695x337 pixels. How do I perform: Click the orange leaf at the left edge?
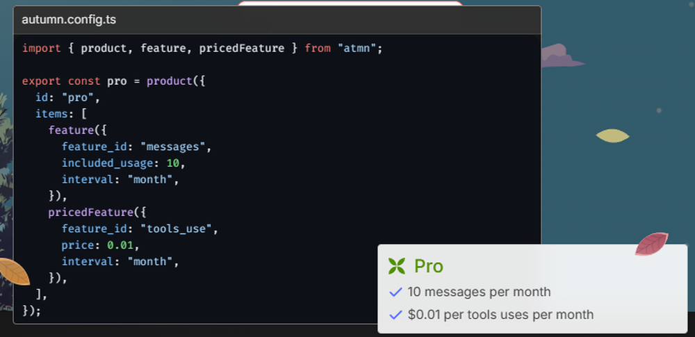click(13, 271)
